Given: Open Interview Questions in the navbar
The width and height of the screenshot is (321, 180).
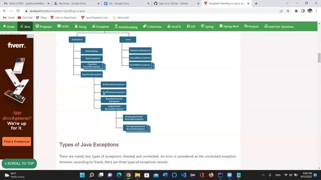Looking at the screenshot, I should coord(279,26).
